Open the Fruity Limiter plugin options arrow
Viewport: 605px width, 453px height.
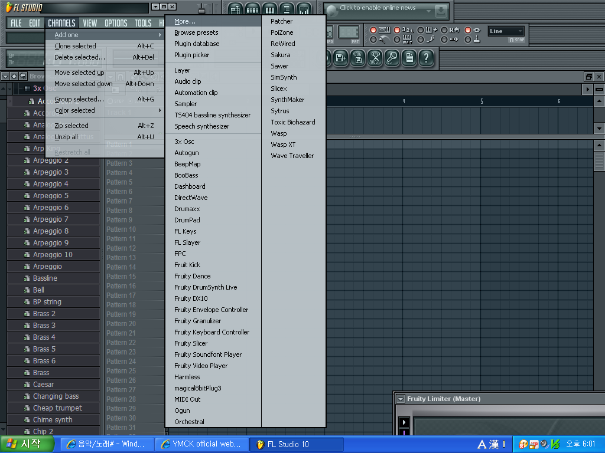401,399
